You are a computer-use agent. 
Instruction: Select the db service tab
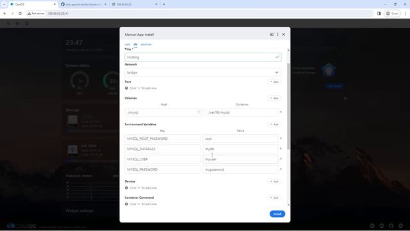click(x=135, y=44)
